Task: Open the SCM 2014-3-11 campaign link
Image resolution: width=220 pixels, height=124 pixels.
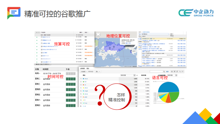Action: [x=47, y=59]
